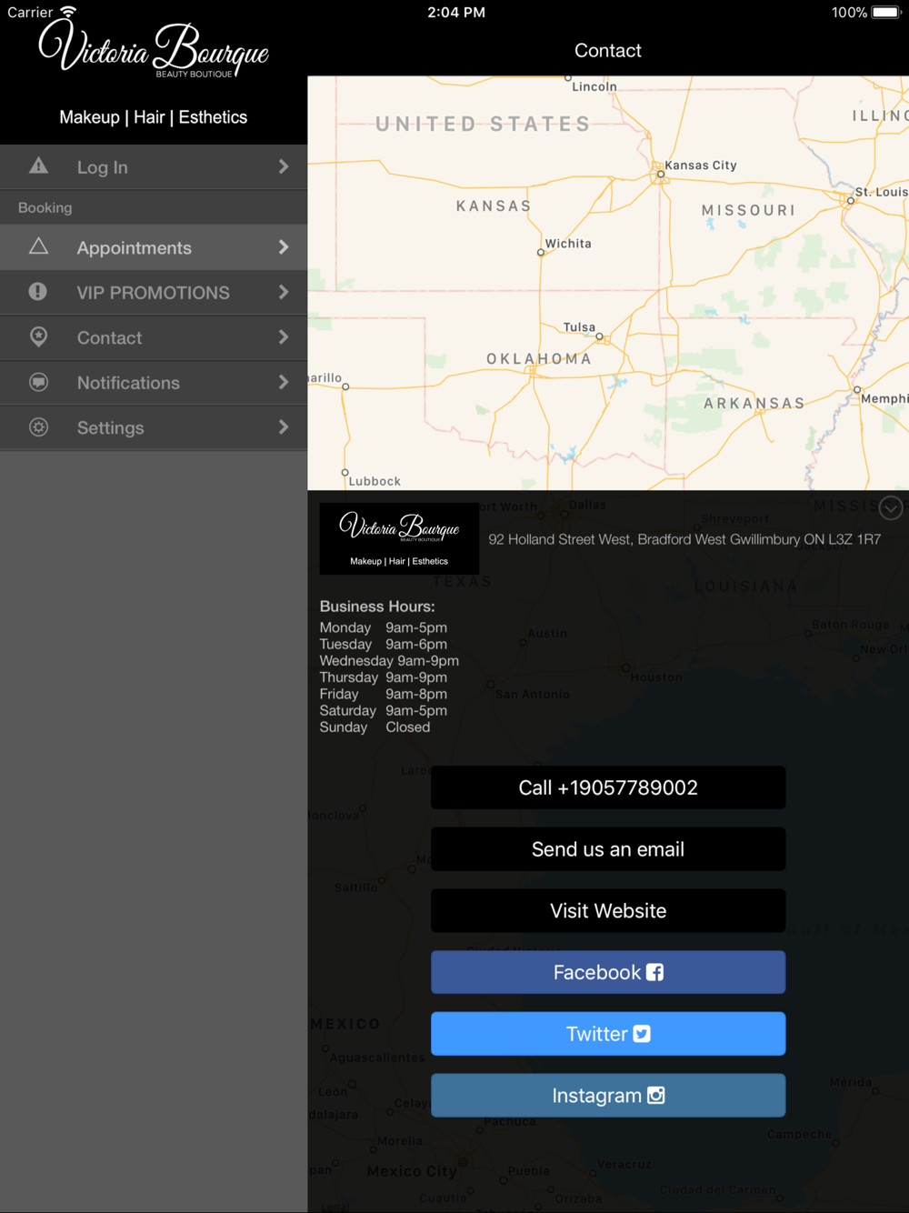Click the Facebook logo icon
The width and height of the screenshot is (909, 1213).
[x=654, y=972]
